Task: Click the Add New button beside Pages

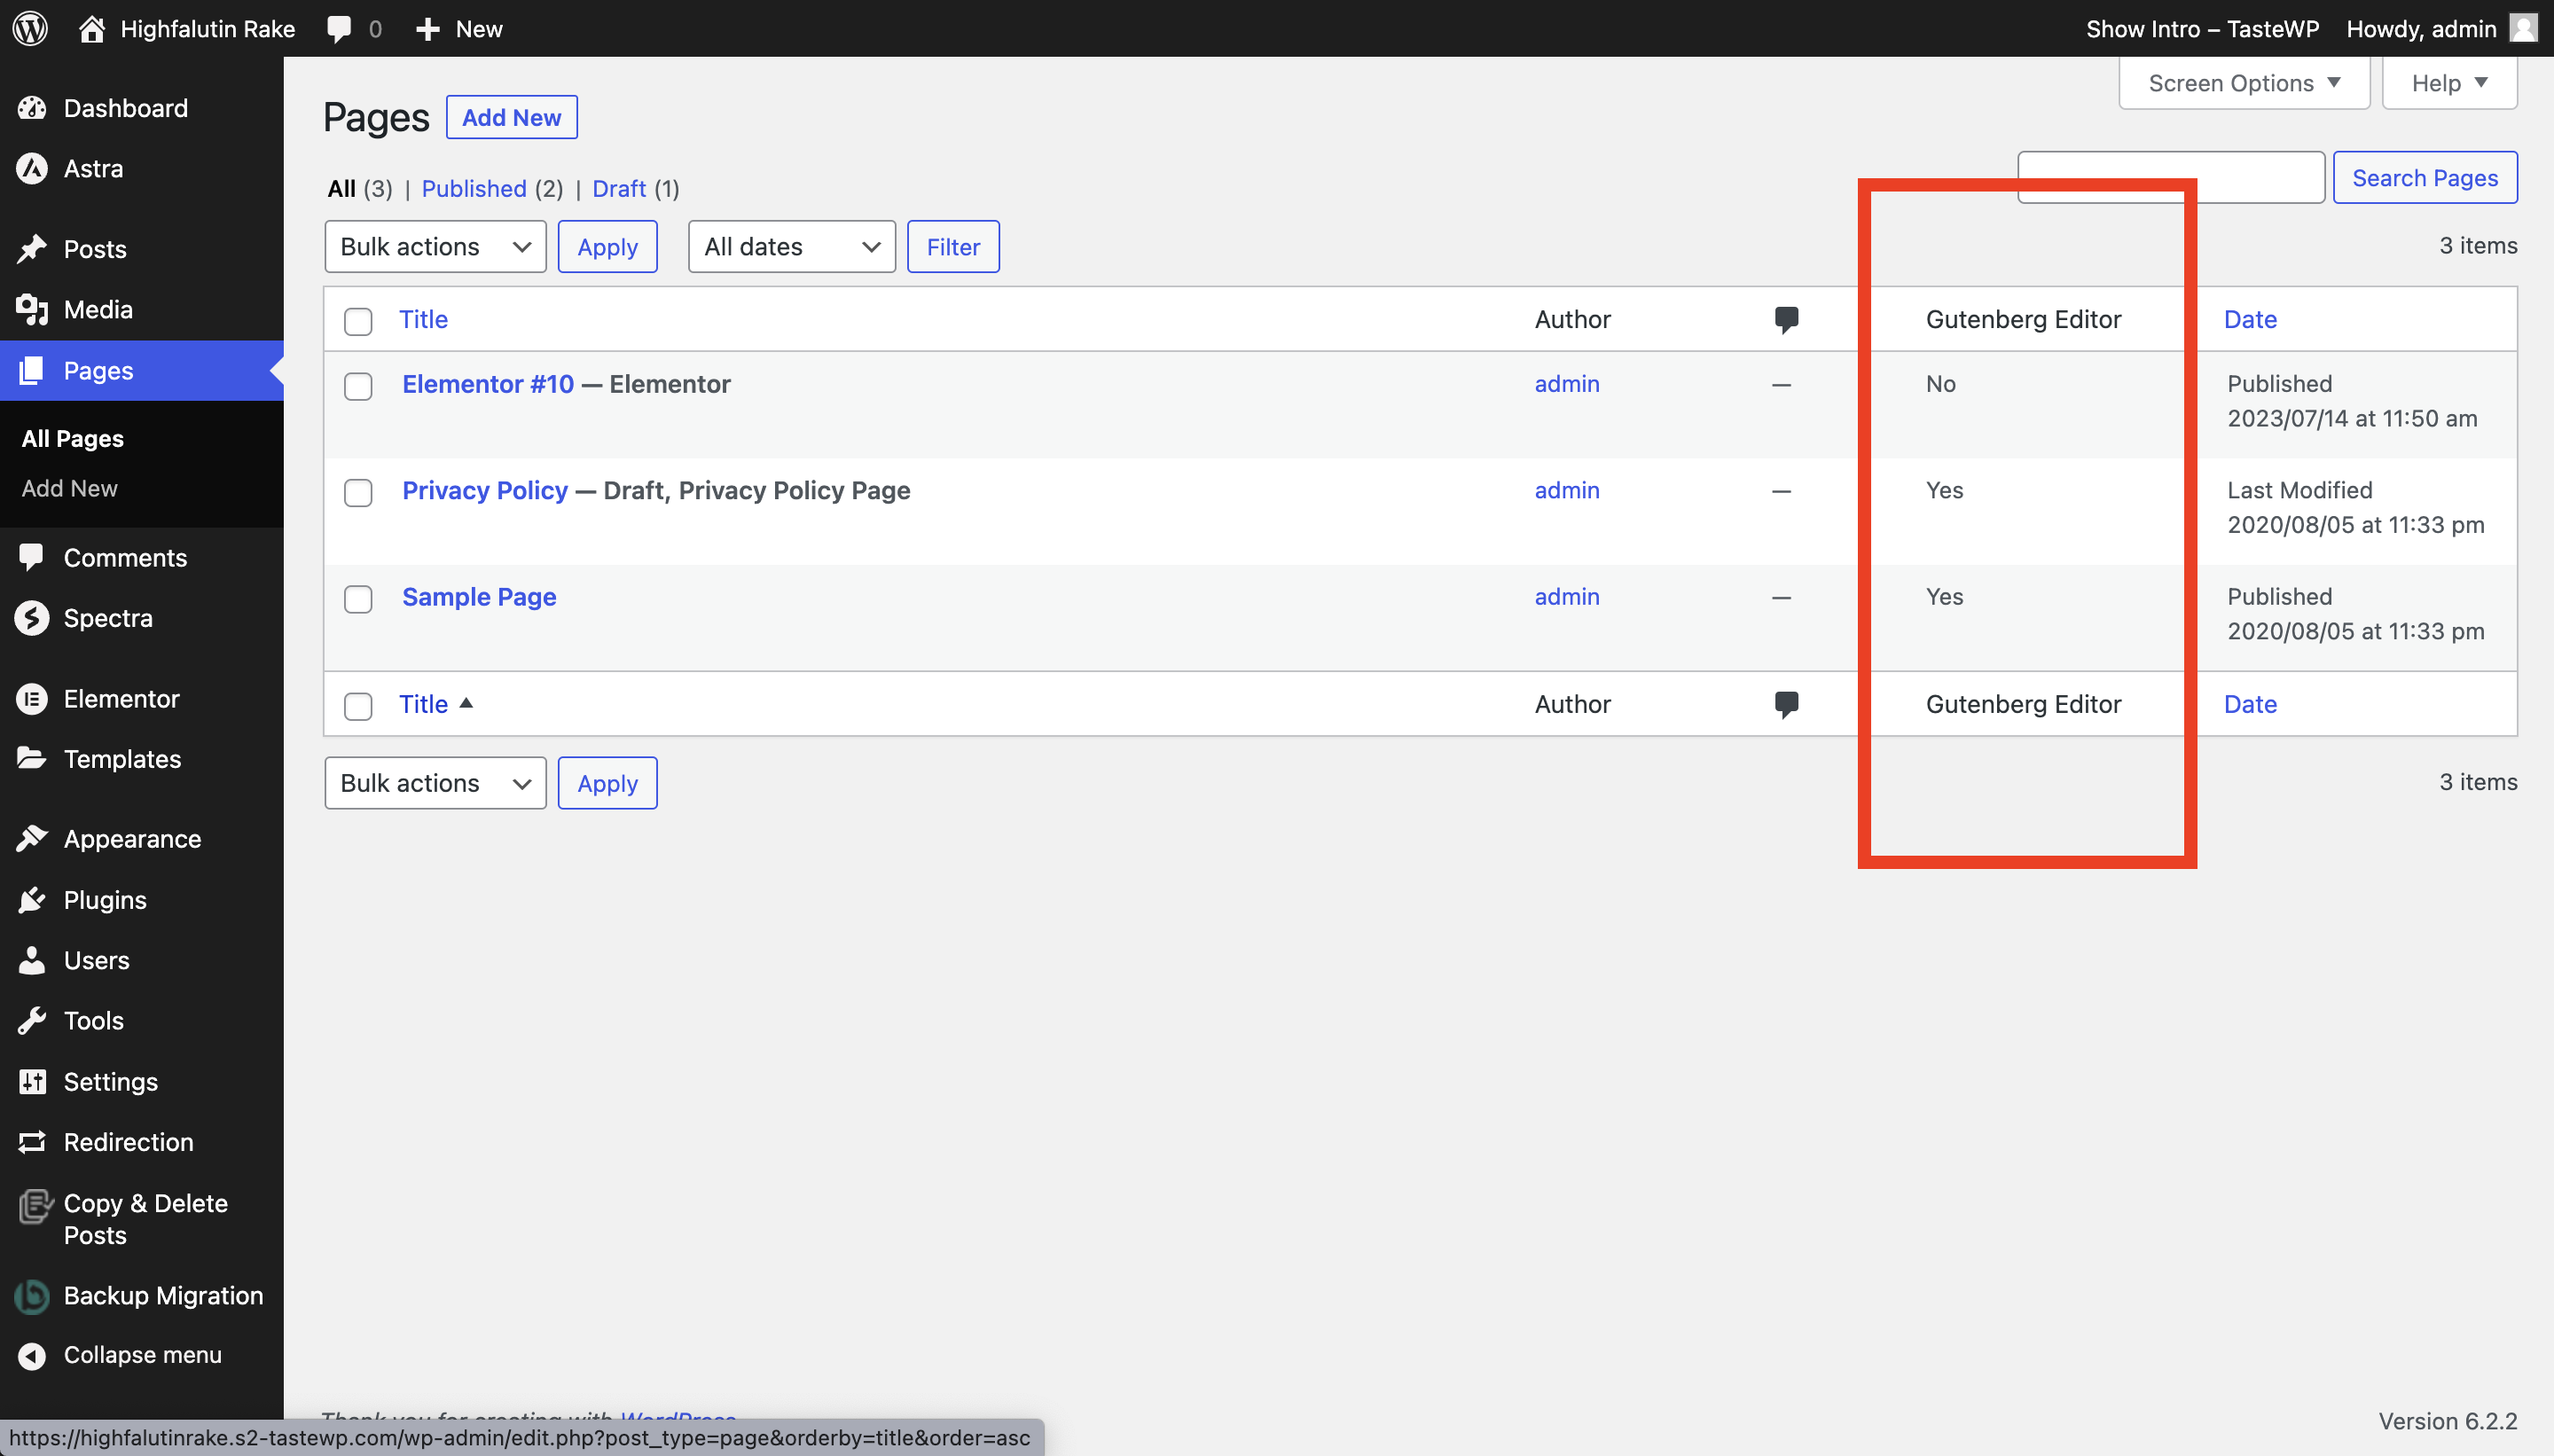Action: tap(511, 118)
